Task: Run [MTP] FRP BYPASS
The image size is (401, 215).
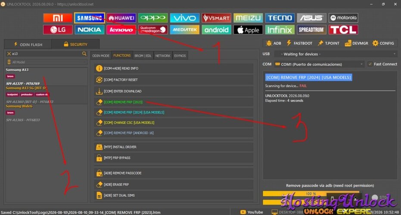Action: 174,158
